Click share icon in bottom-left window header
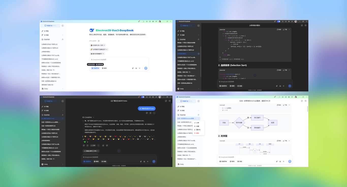 point(166,101)
